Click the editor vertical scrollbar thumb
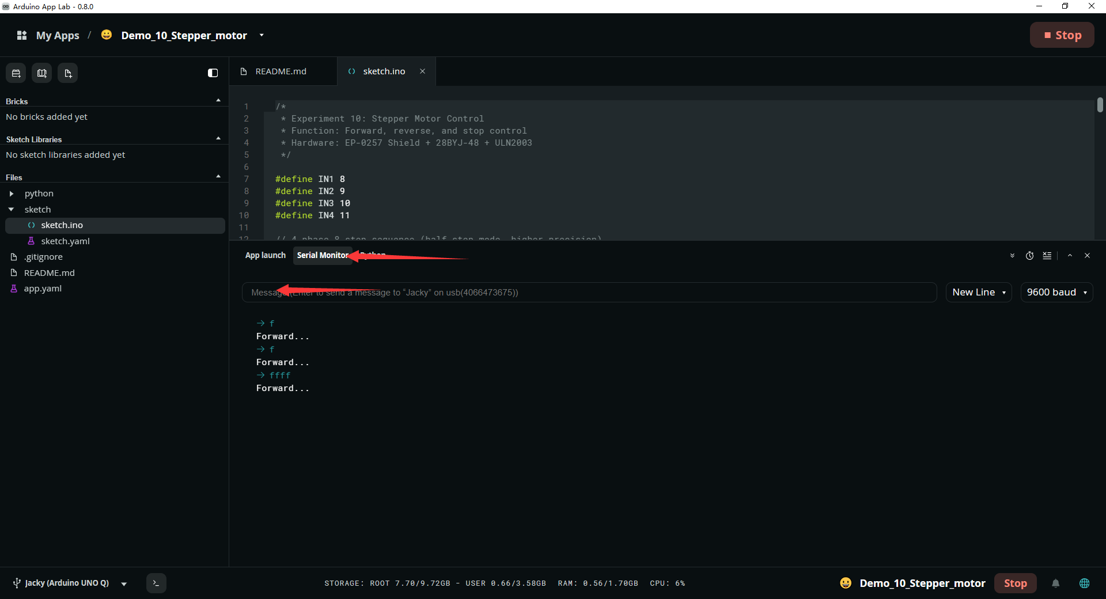Screen dimensions: 1106x599 point(1100,105)
